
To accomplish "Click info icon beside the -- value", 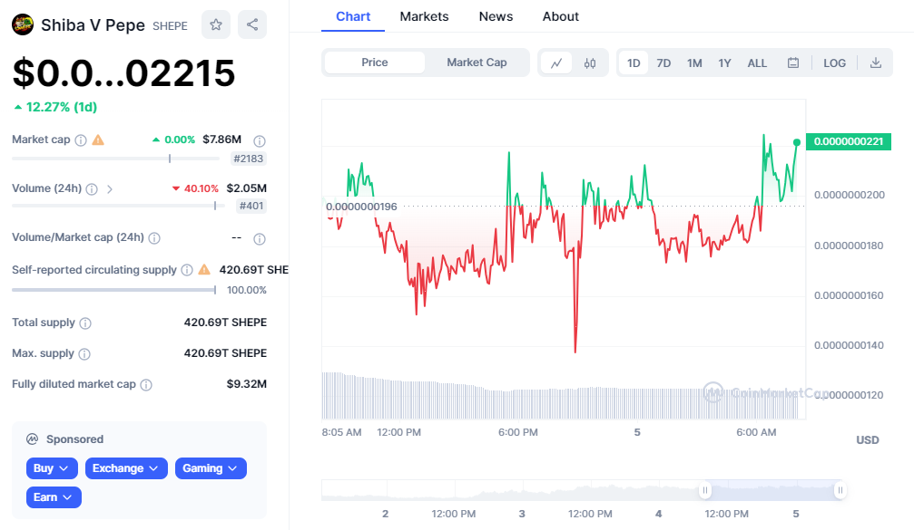I will [260, 239].
